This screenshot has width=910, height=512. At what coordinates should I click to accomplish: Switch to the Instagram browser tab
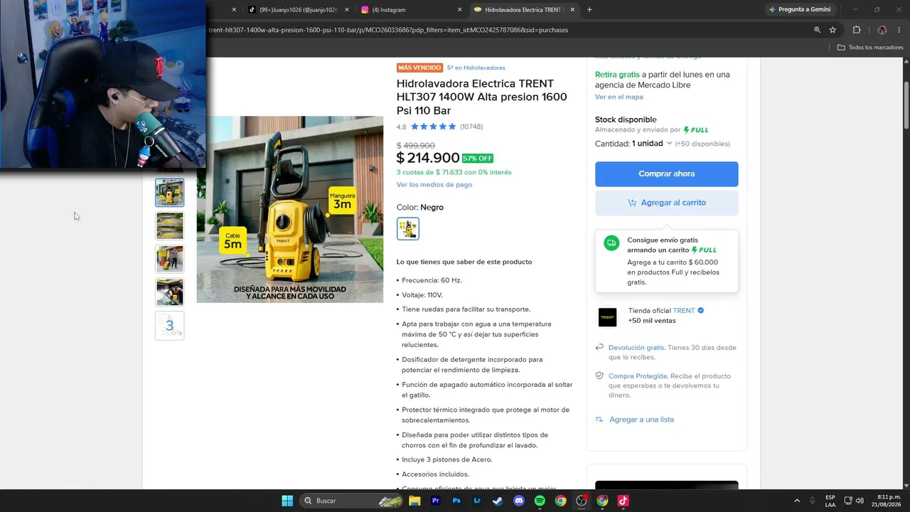point(409,10)
